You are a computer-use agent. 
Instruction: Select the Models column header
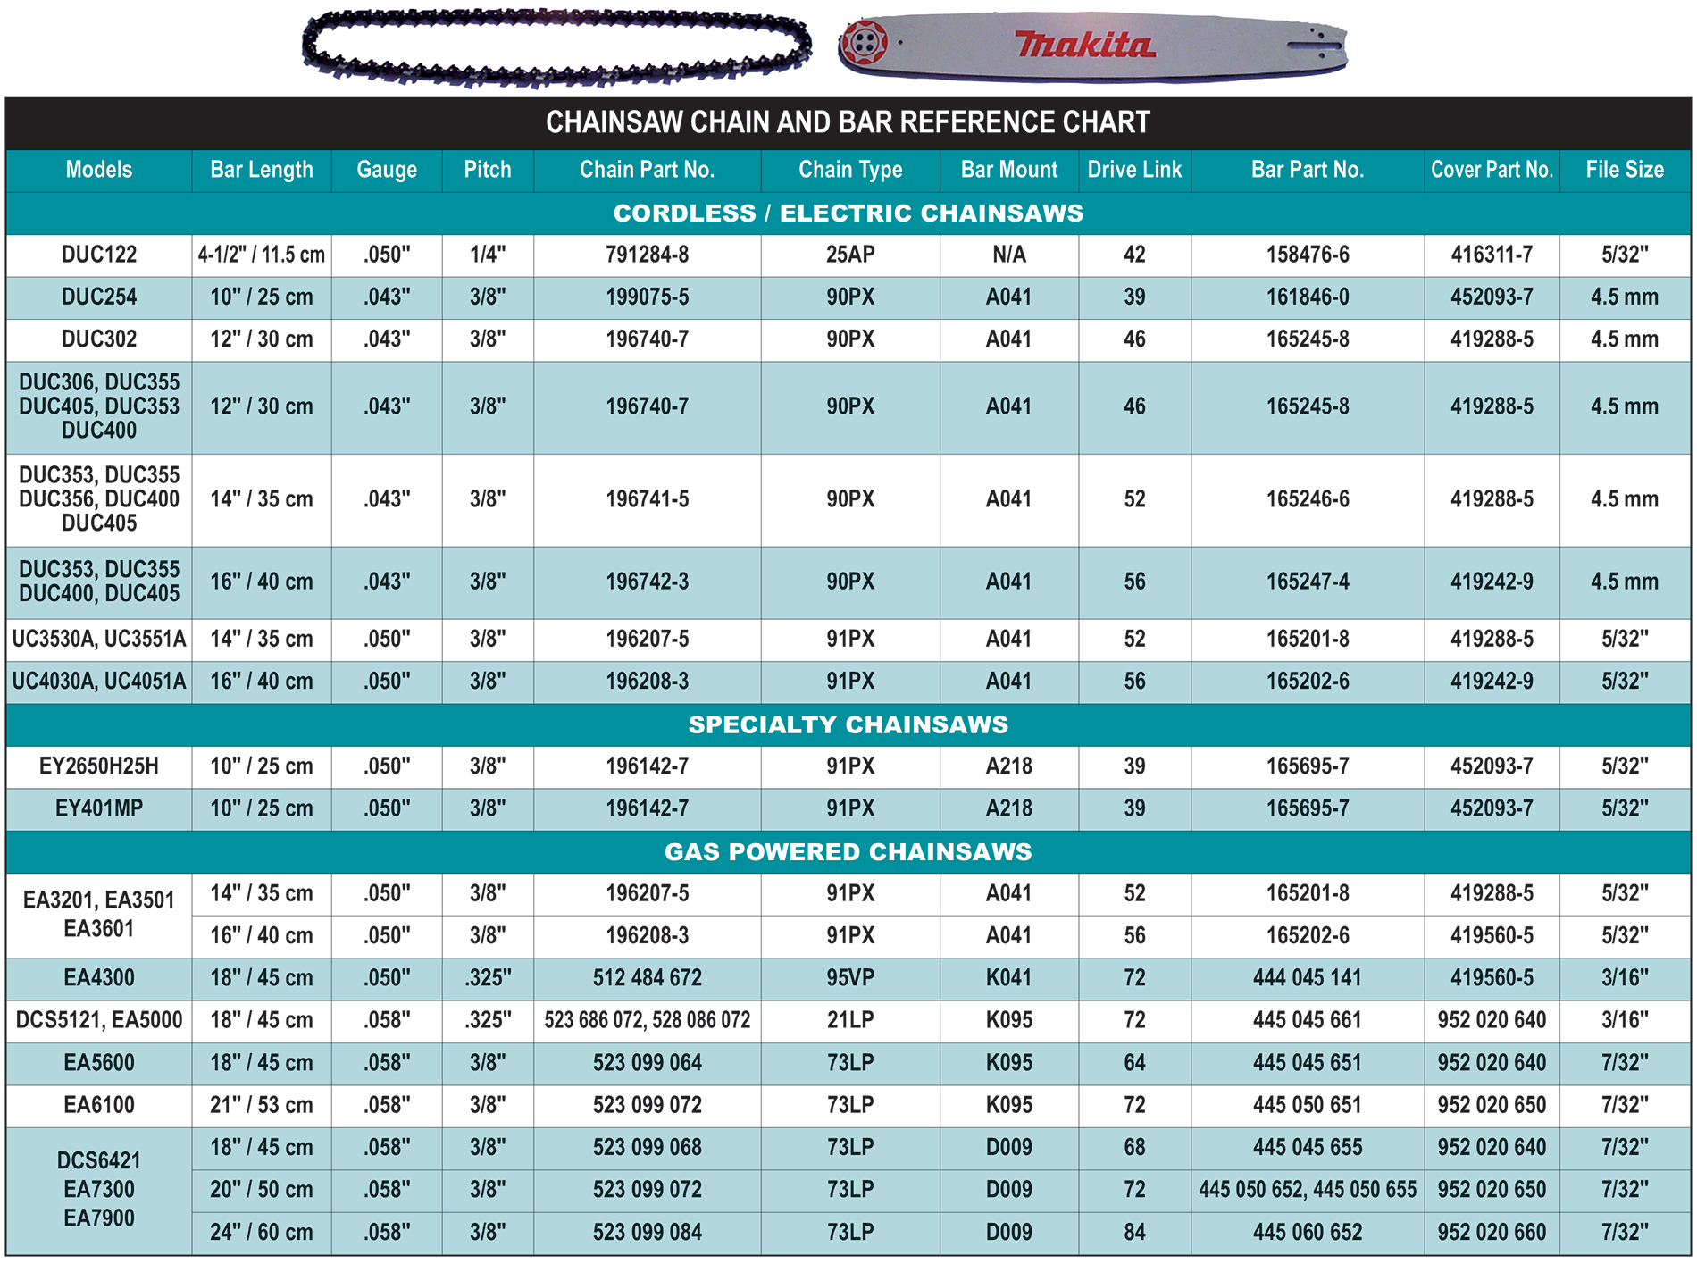[99, 170]
